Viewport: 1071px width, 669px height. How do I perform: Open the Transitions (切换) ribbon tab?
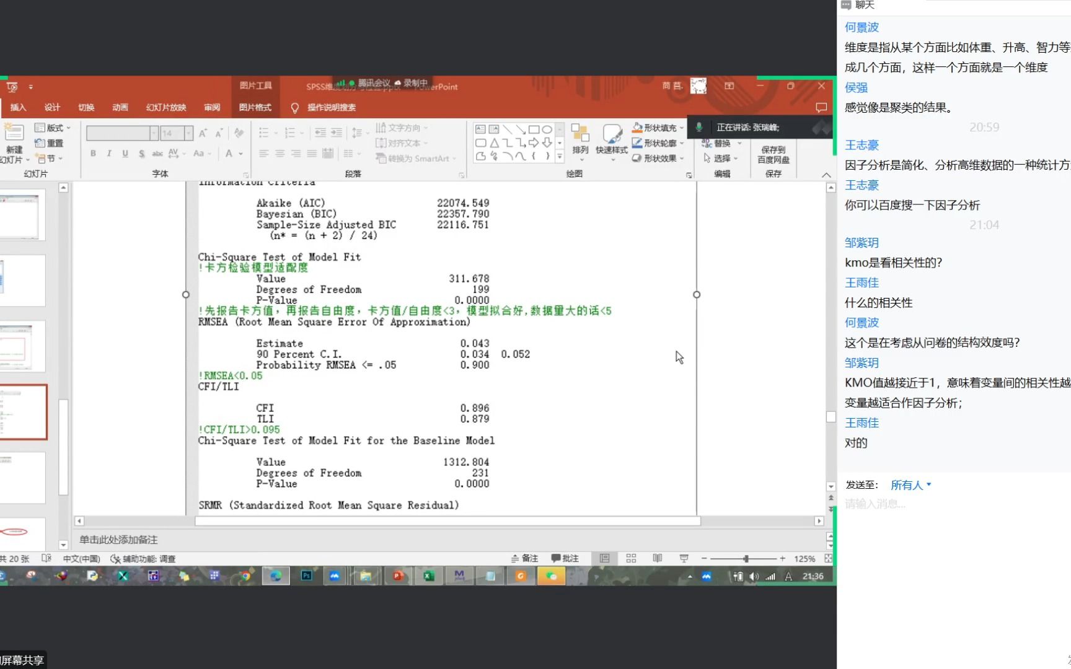click(x=86, y=107)
